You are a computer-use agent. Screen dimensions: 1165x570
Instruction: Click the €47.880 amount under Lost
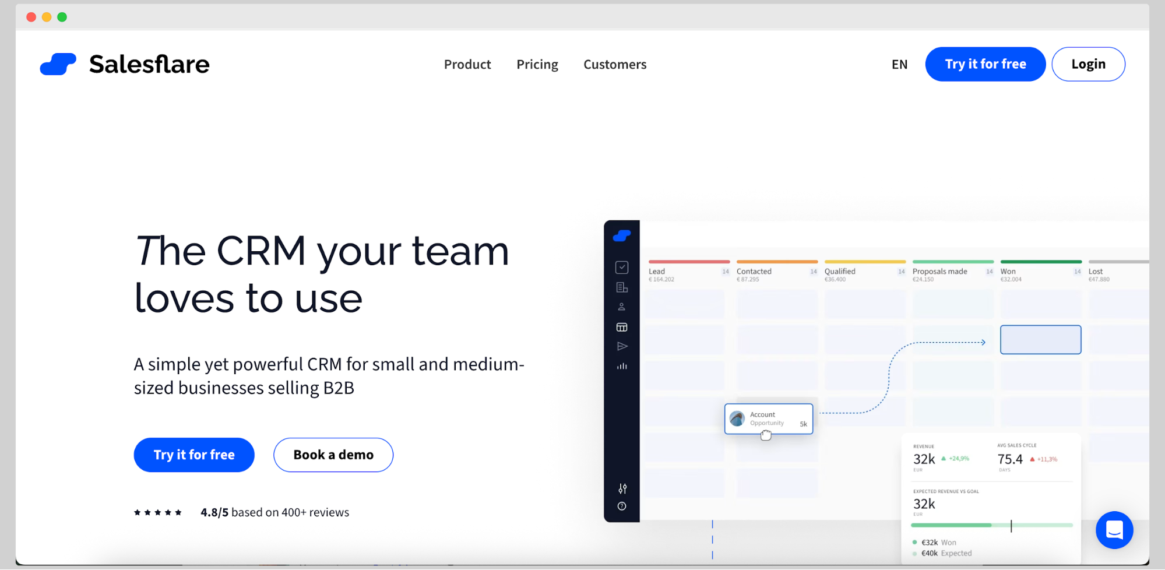(x=1099, y=279)
